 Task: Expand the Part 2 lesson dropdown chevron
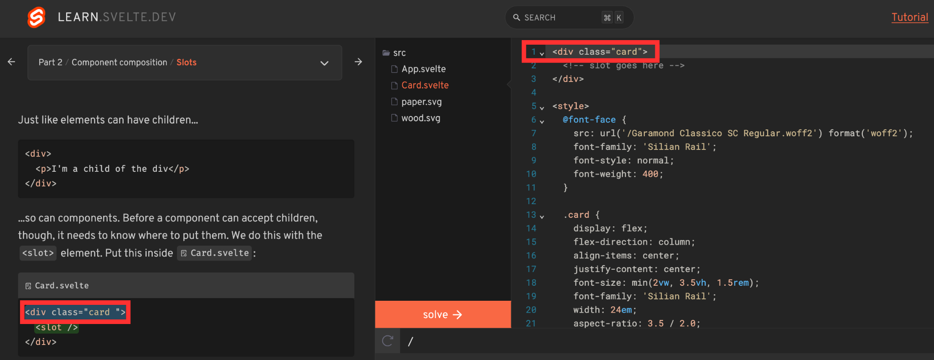pos(324,63)
